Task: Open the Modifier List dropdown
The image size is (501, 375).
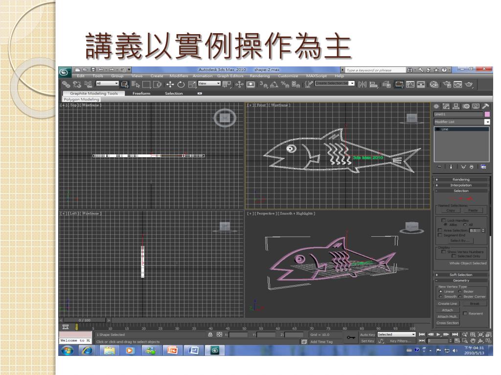Action: click(462, 122)
